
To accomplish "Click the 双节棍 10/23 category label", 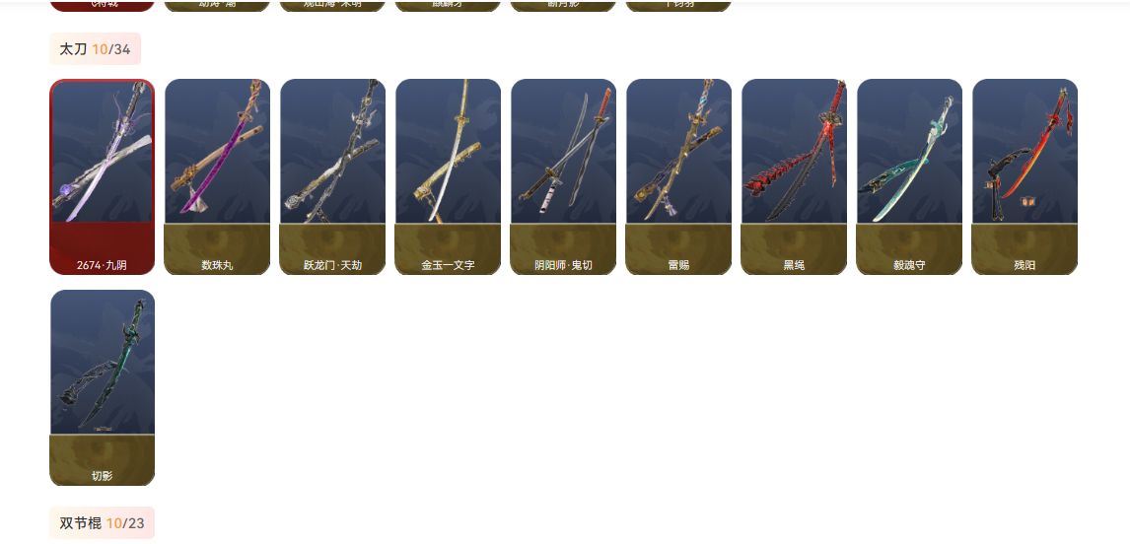I will pos(102,523).
